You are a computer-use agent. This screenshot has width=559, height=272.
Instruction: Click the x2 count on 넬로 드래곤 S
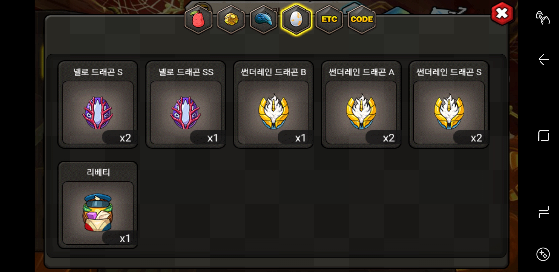coord(125,138)
